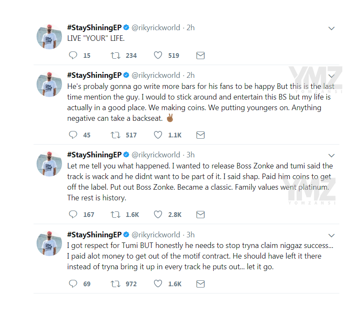Open profile avatar beside Boss Zonke tweet

click(49, 164)
